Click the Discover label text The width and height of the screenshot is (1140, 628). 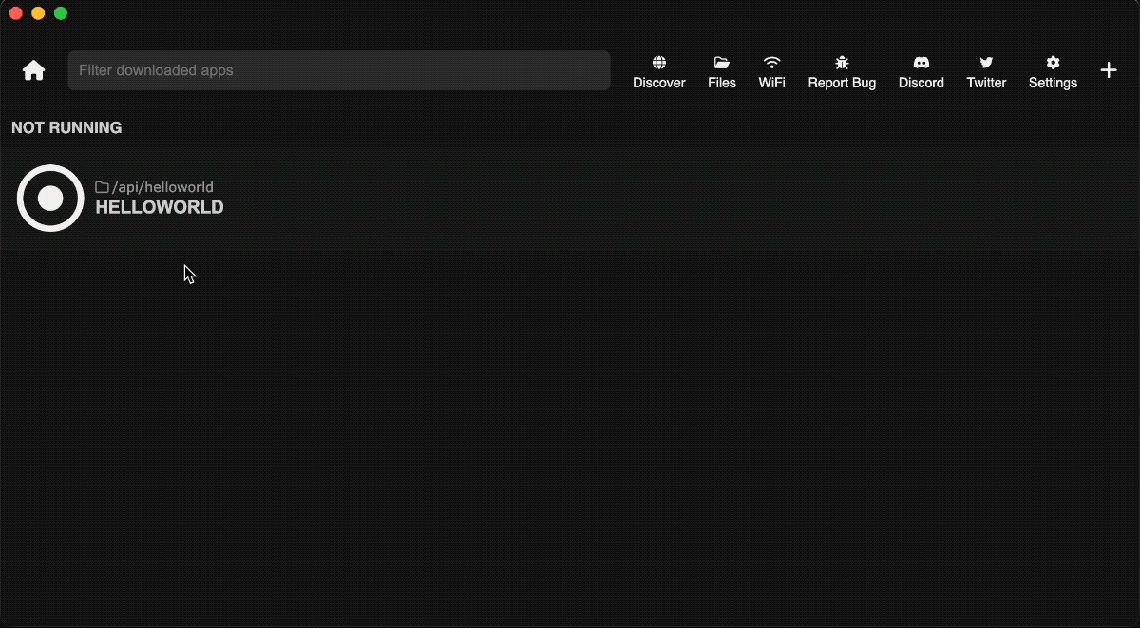[x=659, y=83]
